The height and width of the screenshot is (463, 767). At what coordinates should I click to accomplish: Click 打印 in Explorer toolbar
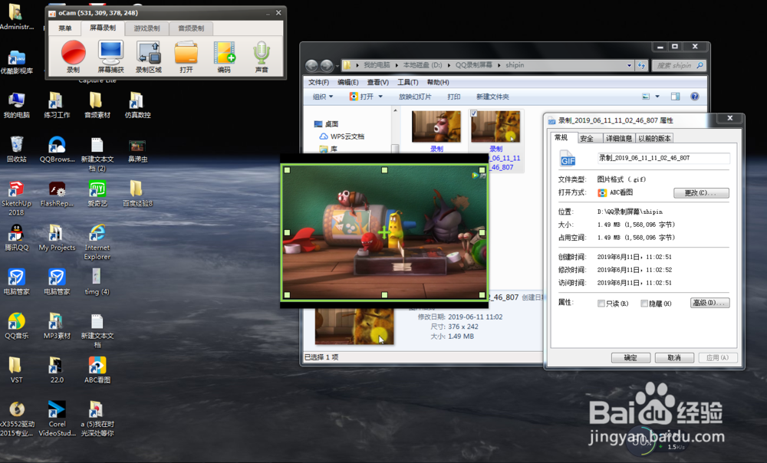[453, 97]
